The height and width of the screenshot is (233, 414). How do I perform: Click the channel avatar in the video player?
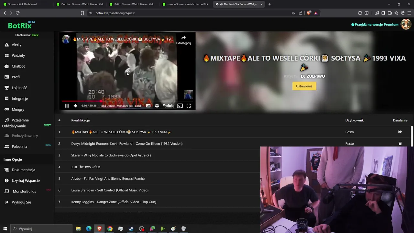(66, 39)
